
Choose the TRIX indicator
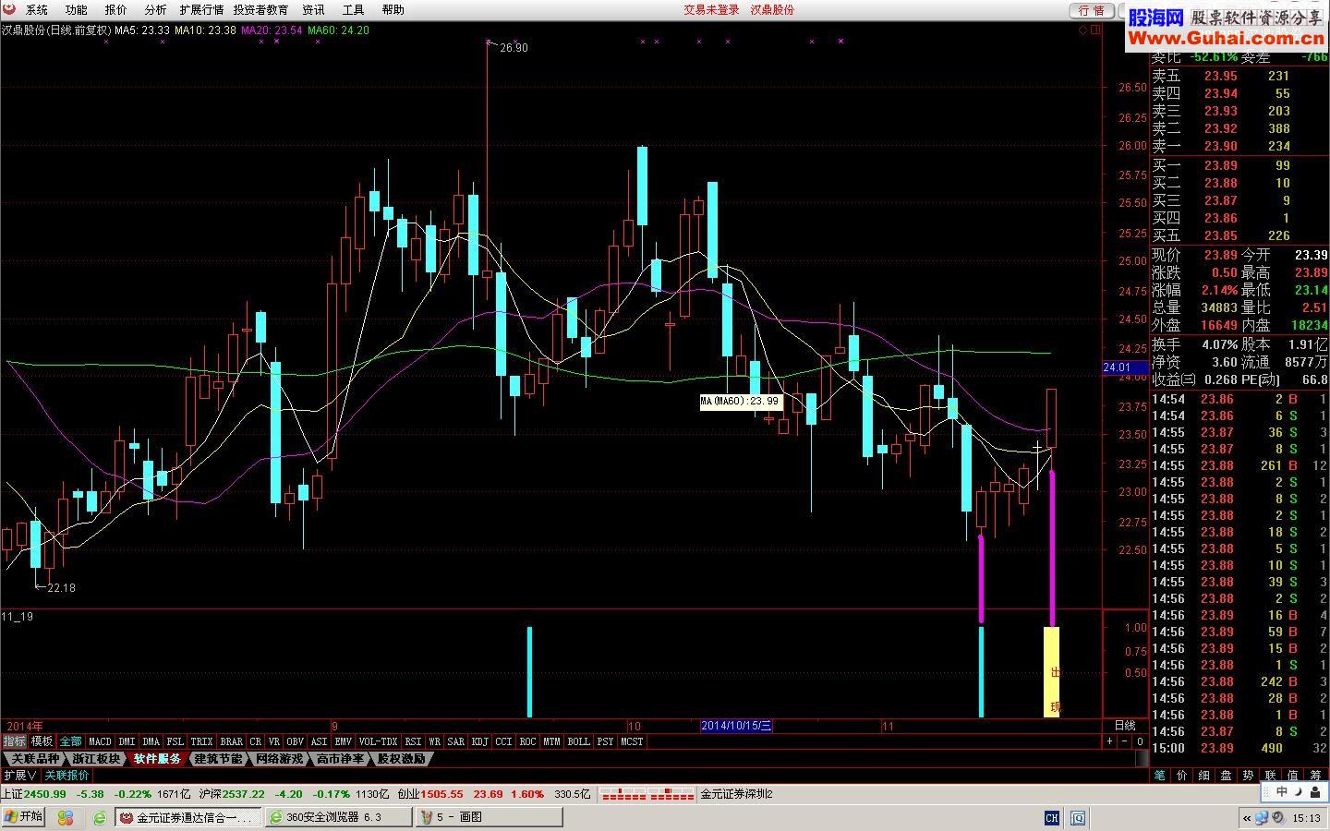[x=201, y=741]
